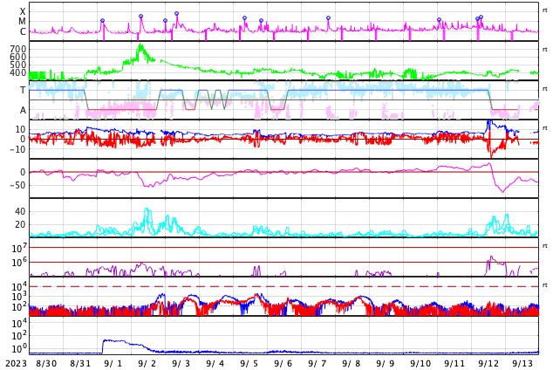
Task: Click the 9/13 date label
Action: [x=522, y=364]
